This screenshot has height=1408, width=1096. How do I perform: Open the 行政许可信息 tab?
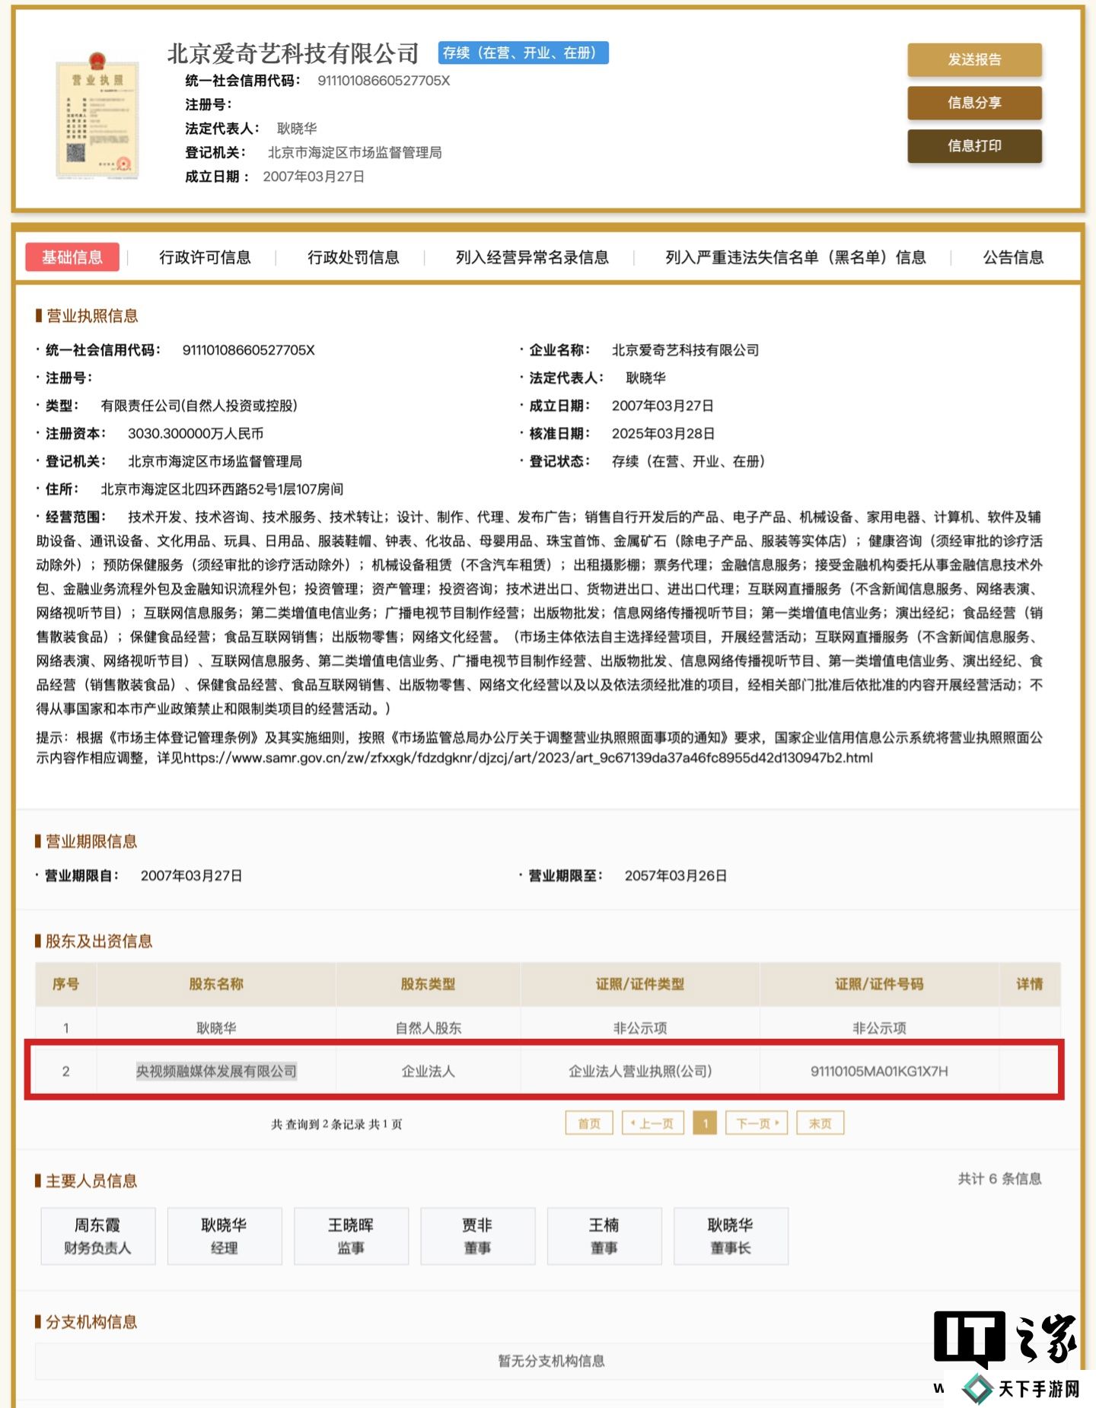tap(205, 257)
